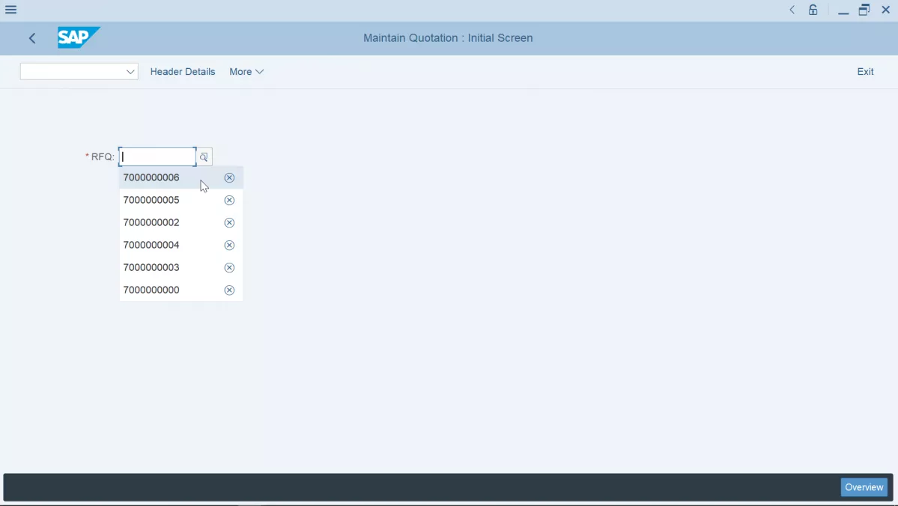
Task: Go back using the header arrow
Action: pos(32,38)
